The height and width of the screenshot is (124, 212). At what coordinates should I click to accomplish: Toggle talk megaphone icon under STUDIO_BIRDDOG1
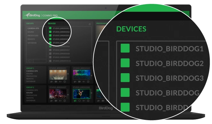[52, 82]
